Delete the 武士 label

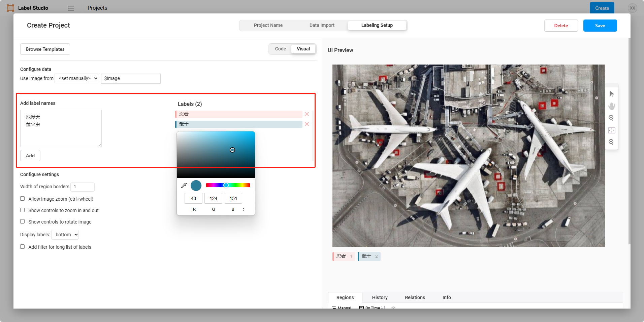pyautogui.click(x=307, y=124)
